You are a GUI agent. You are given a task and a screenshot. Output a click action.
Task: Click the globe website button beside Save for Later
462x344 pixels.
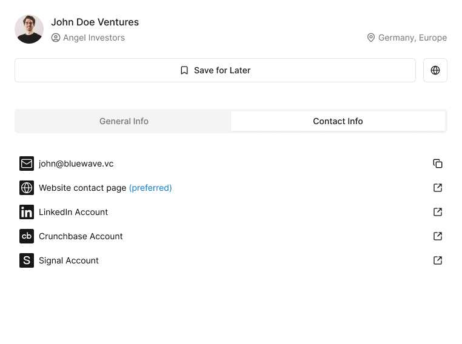(435, 70)
